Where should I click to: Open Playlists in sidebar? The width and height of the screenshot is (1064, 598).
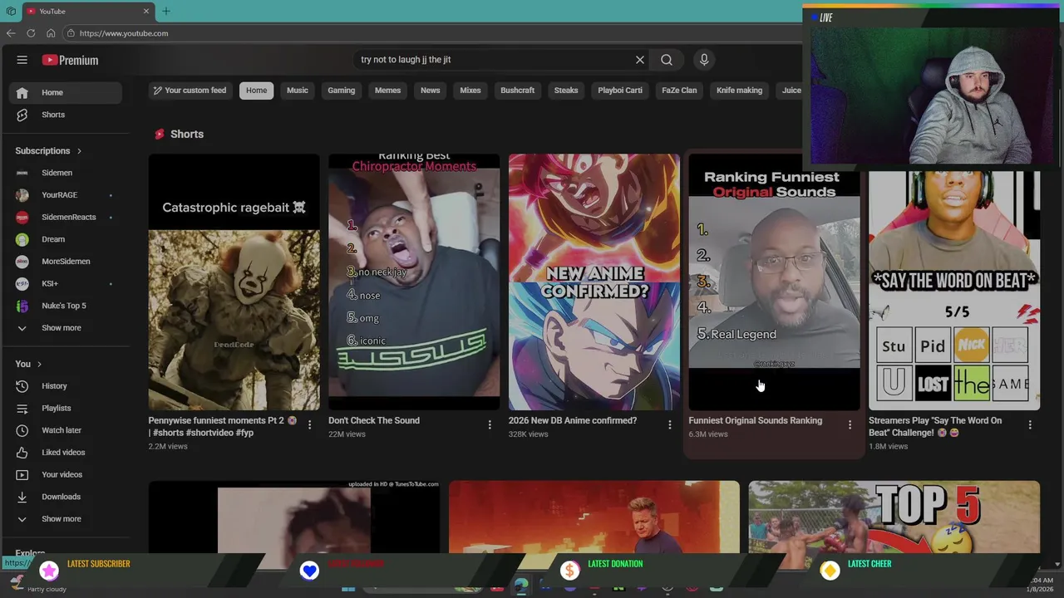point(65,408)
